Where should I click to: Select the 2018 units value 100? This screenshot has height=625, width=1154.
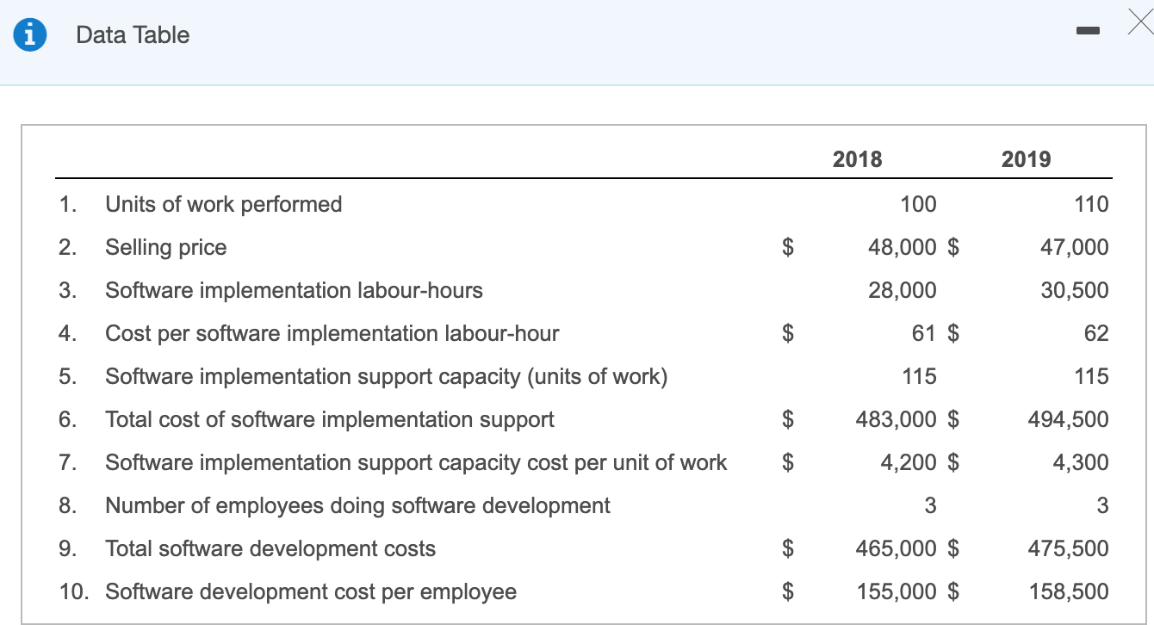click(x=918, y=204)
